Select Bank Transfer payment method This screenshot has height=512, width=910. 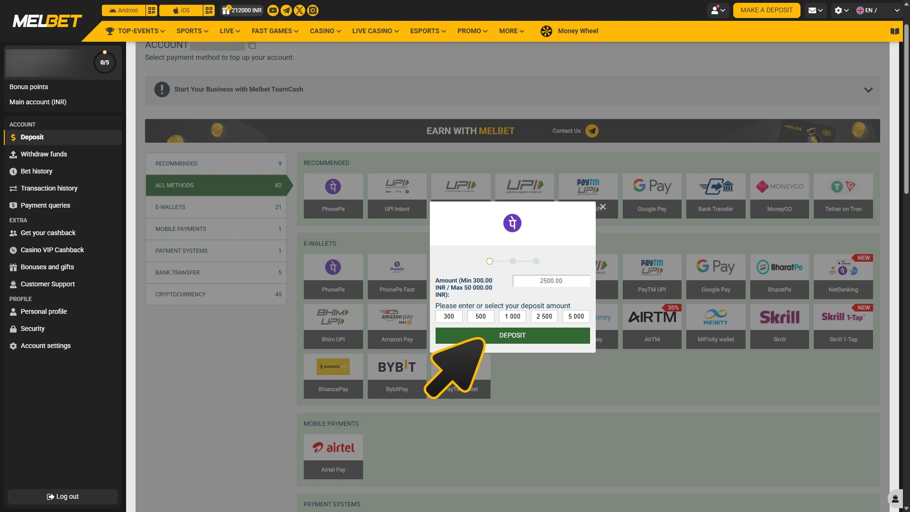coord(716,196)
